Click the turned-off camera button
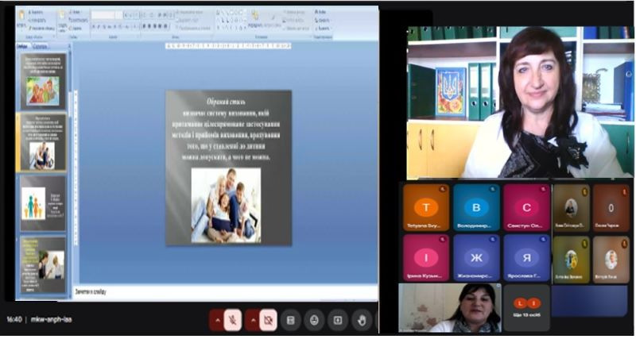The image size is (636, 339). (x=268, y=321)
